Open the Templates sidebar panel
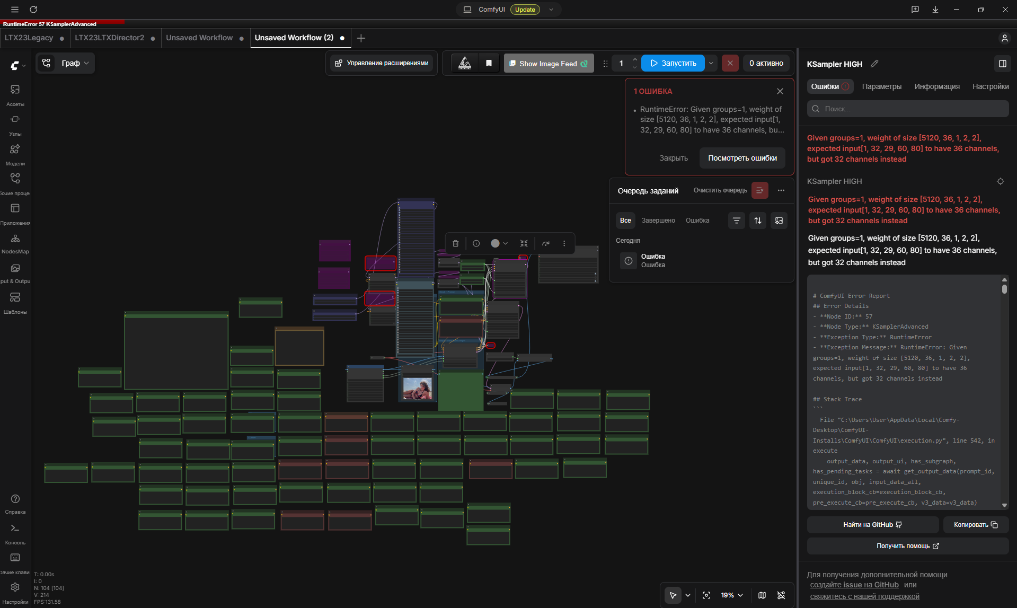The width and height of the screenshot is (1017, 608). tap(15, 302)
